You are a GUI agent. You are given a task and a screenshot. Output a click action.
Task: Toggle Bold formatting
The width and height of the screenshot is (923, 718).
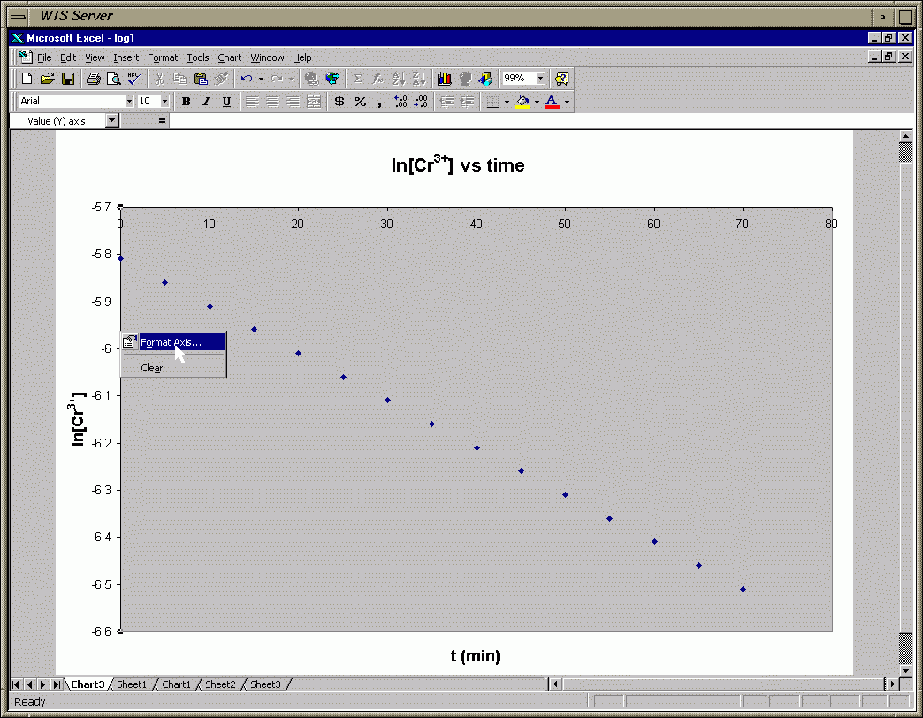[186, 102]
